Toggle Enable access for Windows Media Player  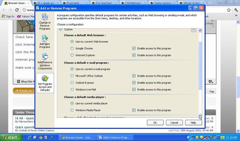pyautogui.click(x=134, y=110)
